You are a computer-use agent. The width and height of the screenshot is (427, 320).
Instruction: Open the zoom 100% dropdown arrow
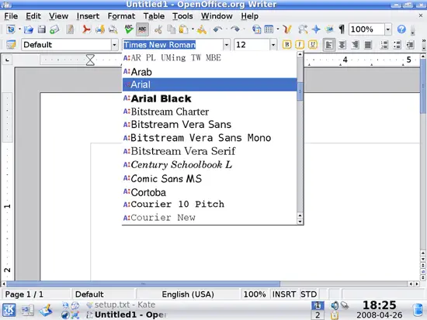coord(387,29)
